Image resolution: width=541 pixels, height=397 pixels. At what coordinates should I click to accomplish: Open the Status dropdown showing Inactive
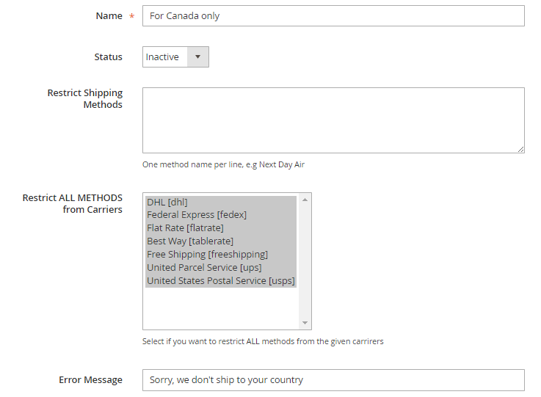(x=175, y=57)
